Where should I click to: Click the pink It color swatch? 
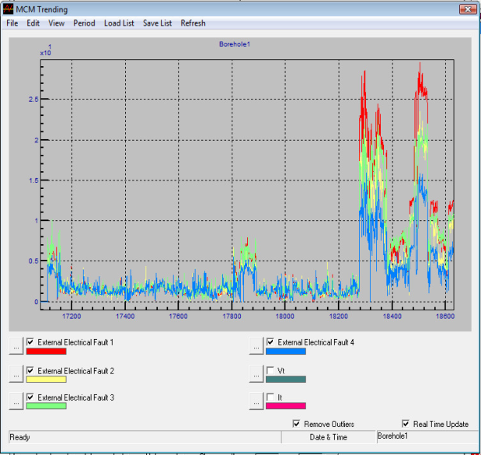pos(286,406)
